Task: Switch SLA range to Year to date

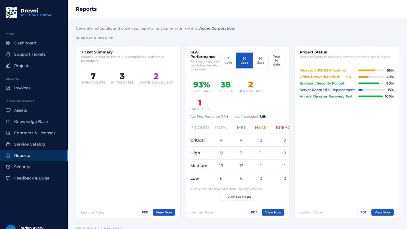Action: (277, 61)
